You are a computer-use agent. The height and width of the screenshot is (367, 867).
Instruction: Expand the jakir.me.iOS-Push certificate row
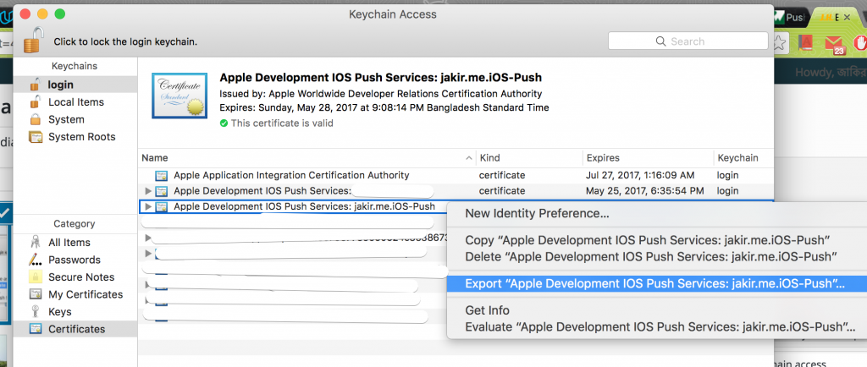(x=149, y=206)
